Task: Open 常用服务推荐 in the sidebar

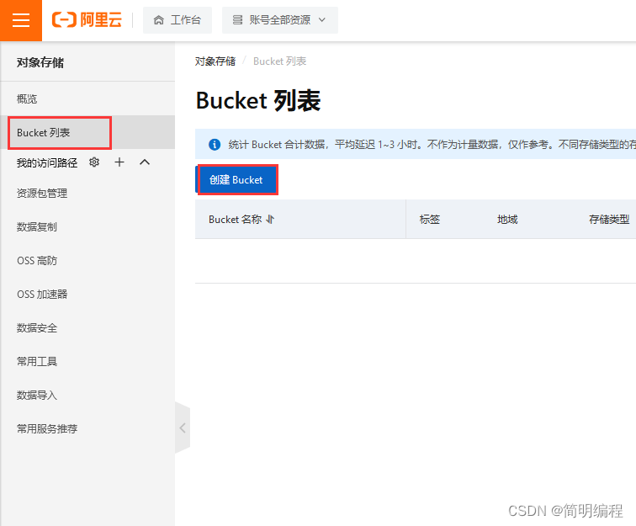Action: pyautogui.click(x=47, y=429)
